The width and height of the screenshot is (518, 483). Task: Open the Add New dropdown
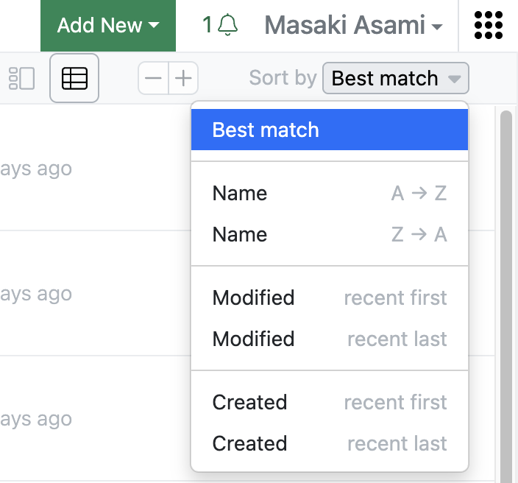tap(108, 26)
